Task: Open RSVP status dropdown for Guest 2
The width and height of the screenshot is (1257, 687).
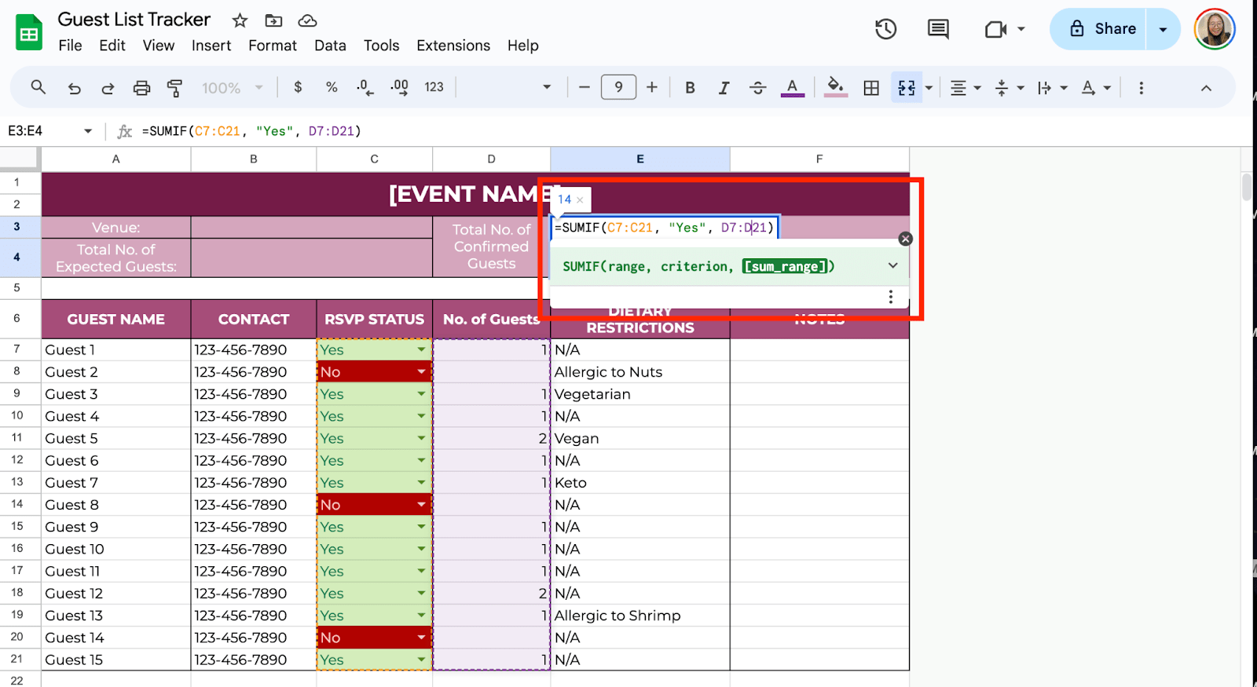Action: (421, 371)
